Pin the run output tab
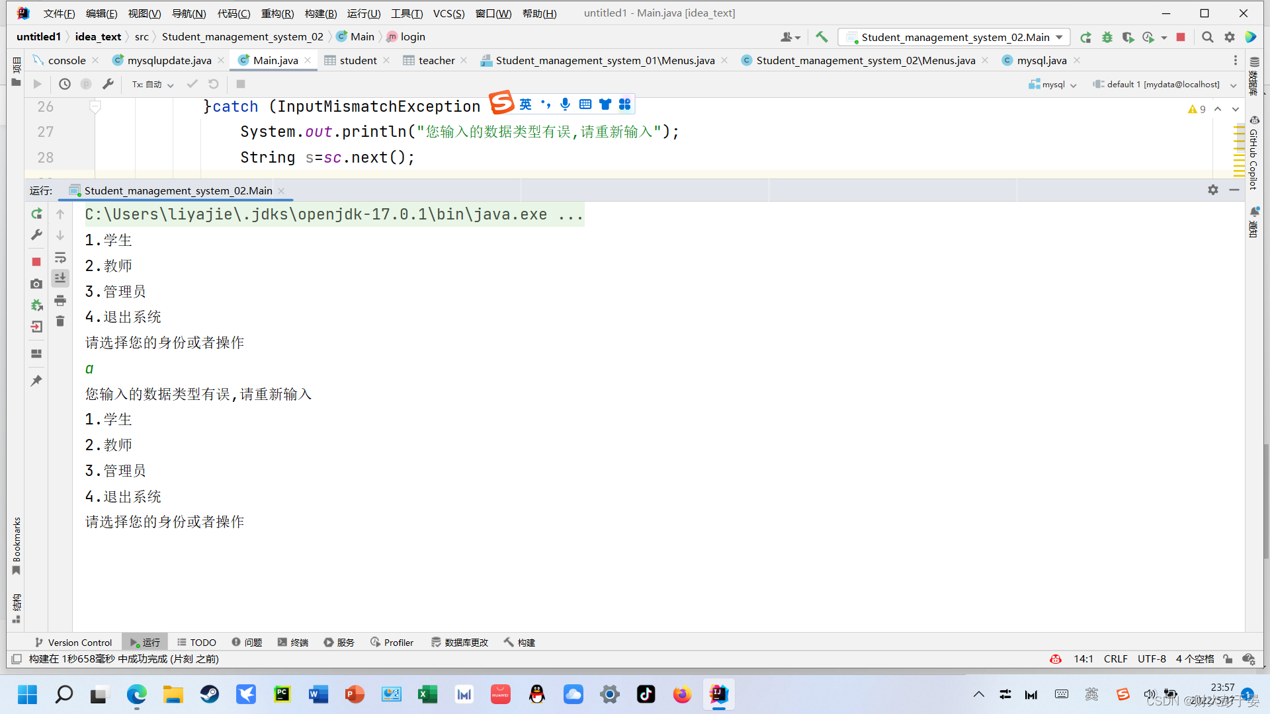1270x714 pixels. (36, 380)
